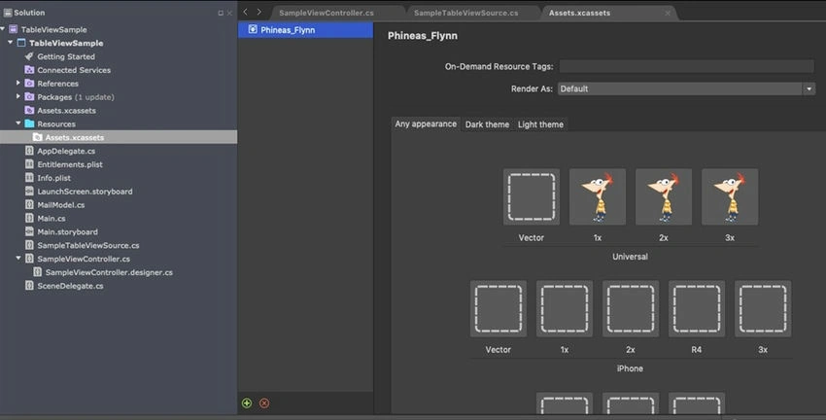This screenshot has width=826, height=420.
Task: Click the Solution pad dock icon
Action: pos(221,13)
